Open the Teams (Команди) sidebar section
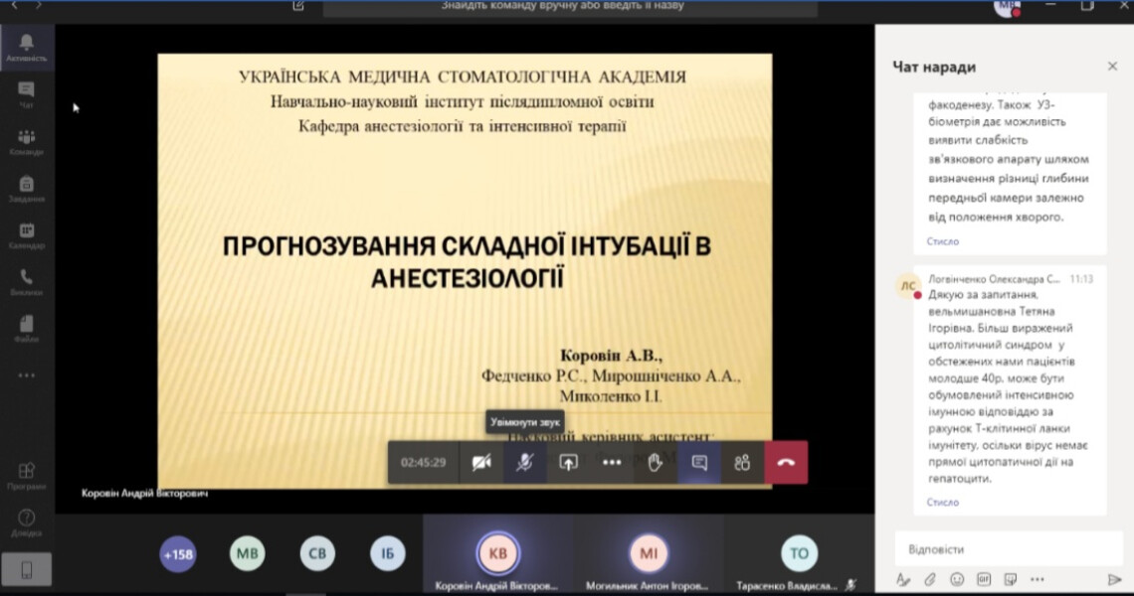This screenshot has height=596, width=1134. [x=26, y=142]
